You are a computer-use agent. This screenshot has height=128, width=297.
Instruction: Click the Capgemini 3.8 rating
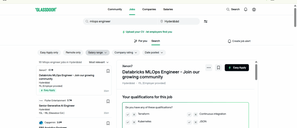click(x=59, y=123)
